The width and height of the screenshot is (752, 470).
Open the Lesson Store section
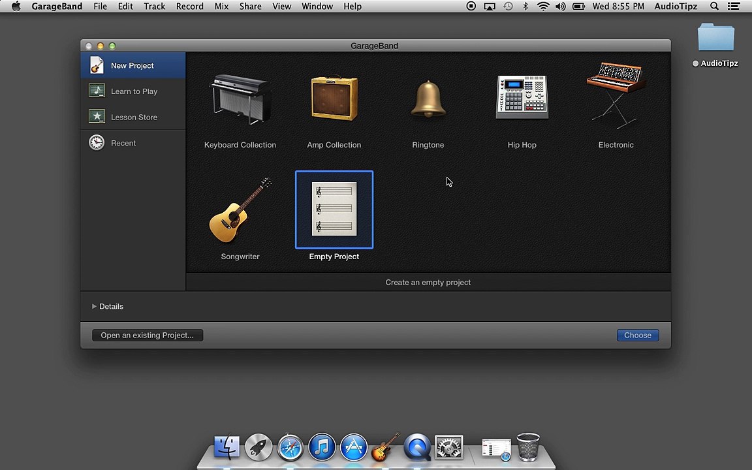(133, 117)
